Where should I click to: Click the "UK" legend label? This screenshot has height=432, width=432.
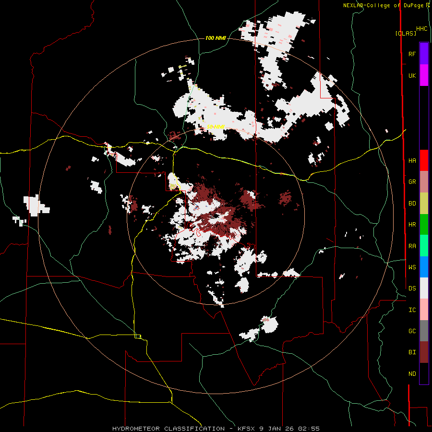point(412,76)
